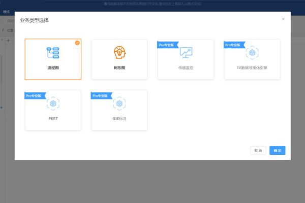The image size is (305, 203).
Task: Choose the 传感监控 card label
Action: click(x=186, y=67)
